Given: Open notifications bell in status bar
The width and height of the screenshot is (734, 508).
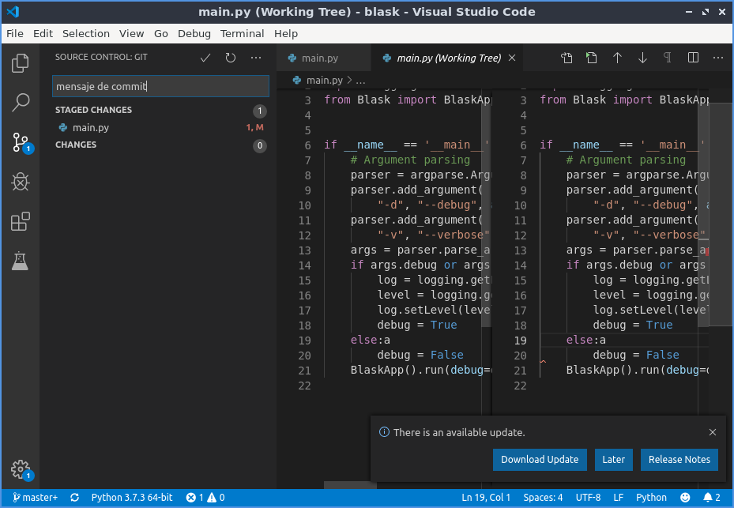Looking at the screenshot, I should (x=712, y=497).
